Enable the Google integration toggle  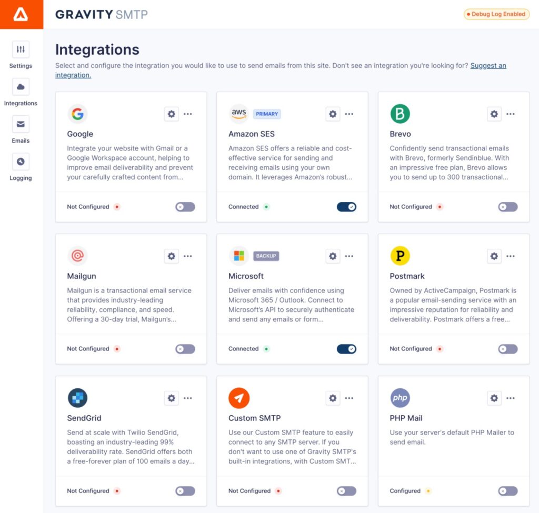coord(185,207)
